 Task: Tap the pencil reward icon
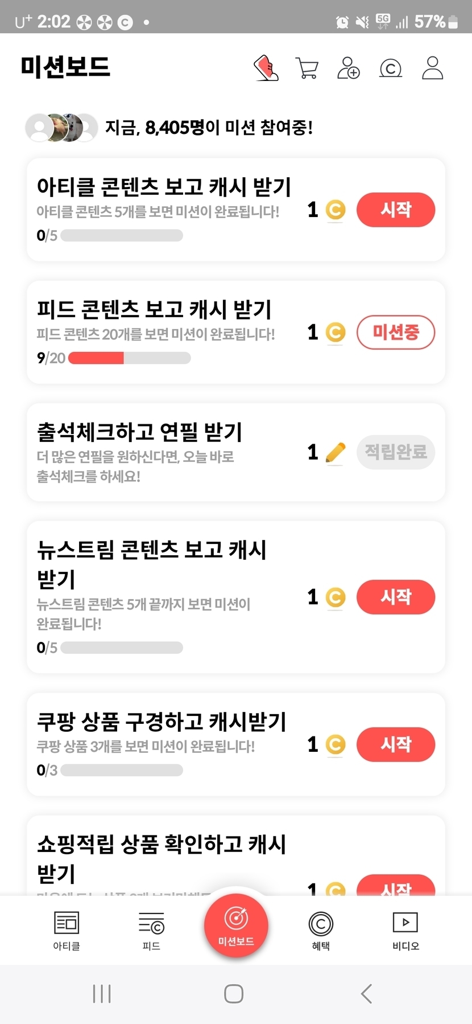336,452
